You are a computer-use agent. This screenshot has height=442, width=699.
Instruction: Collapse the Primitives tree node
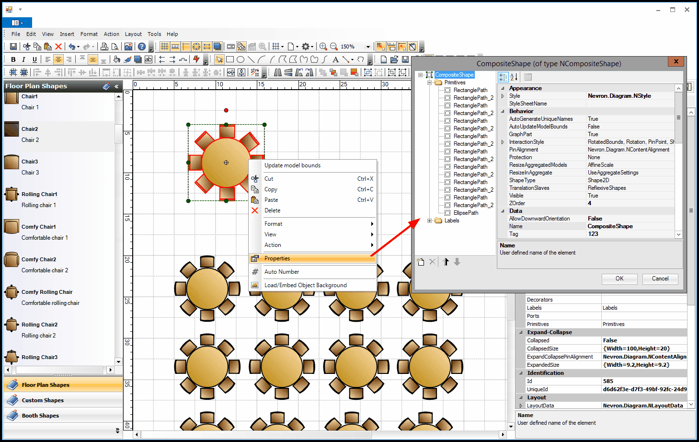coord(430,82)
